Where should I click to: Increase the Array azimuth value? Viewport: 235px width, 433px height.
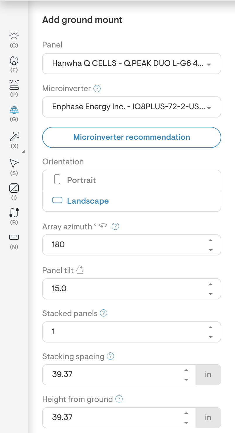click(210, 241)
